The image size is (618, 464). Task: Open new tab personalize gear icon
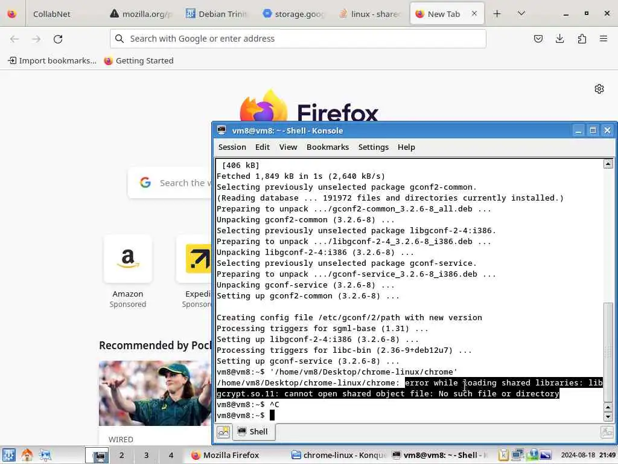(x=599, y=89)
